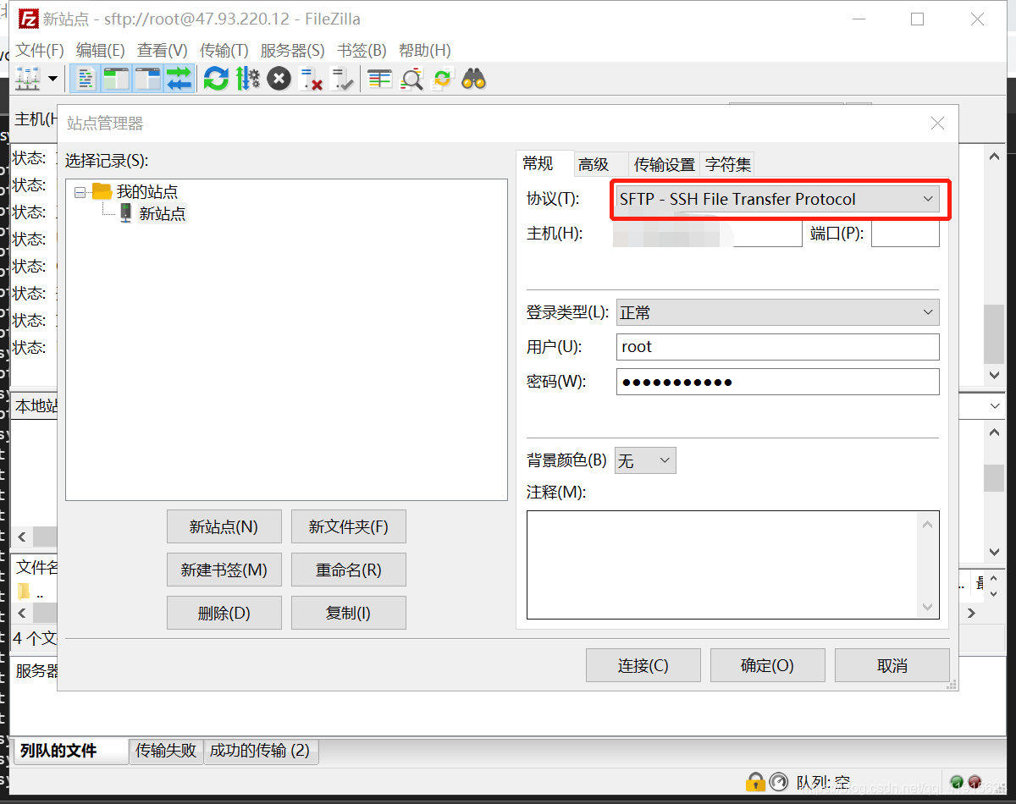Viewport: 1016px width, 804px height.
Task: Click the 我的站点 folder icon
Action: coord(102,191)
